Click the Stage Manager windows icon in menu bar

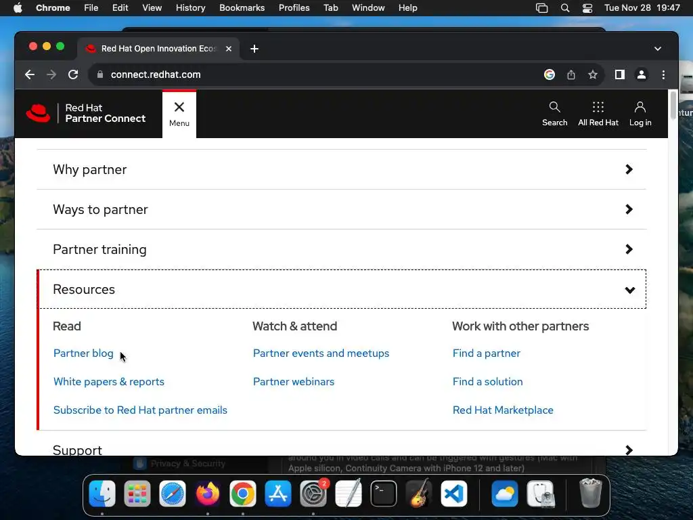pos(542,8)
